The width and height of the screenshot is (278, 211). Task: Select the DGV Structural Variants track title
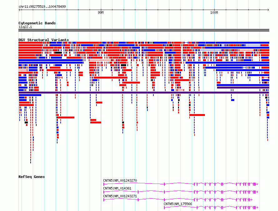44,40
